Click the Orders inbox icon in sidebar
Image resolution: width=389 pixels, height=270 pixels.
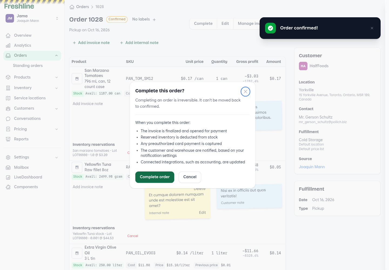8,55
